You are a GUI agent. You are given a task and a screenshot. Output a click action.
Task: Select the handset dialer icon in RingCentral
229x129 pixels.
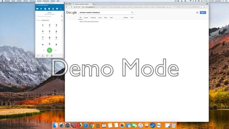tap(61, 9)
